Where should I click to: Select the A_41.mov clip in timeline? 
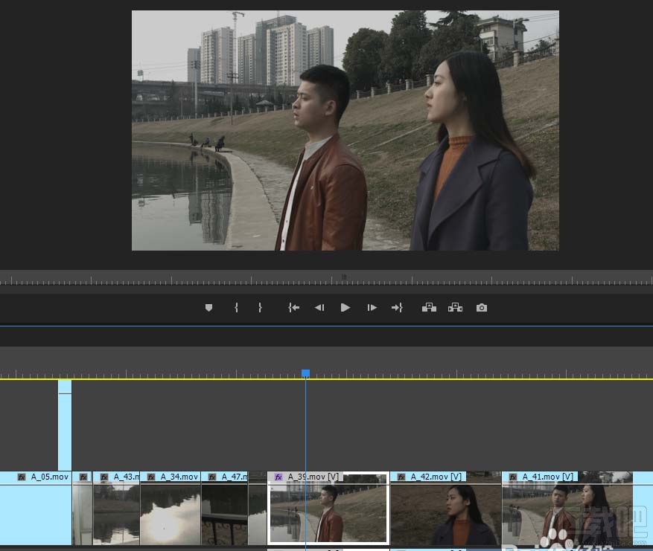click(x=566, y=513)
